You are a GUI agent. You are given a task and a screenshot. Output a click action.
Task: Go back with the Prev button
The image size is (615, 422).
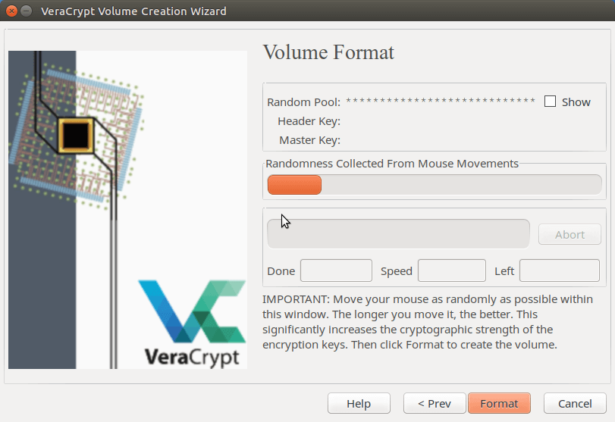(x=435, y=403)
